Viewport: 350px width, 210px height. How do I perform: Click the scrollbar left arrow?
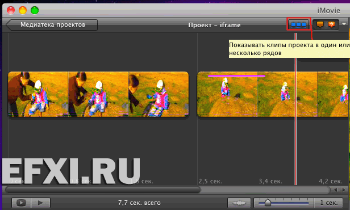[x=335, y=190]
